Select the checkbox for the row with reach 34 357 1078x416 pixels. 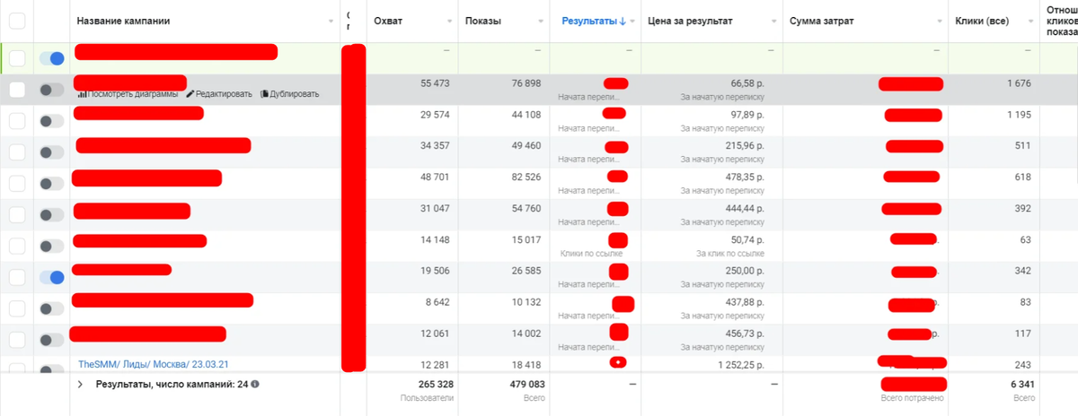[17, 152]
